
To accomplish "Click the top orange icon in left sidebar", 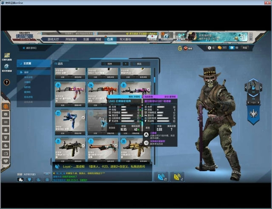I will click(6, 106).
